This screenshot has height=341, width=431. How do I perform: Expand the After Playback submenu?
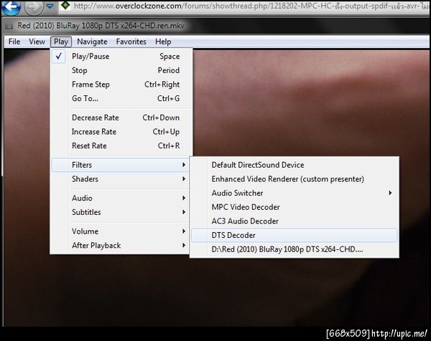point(121,245)
